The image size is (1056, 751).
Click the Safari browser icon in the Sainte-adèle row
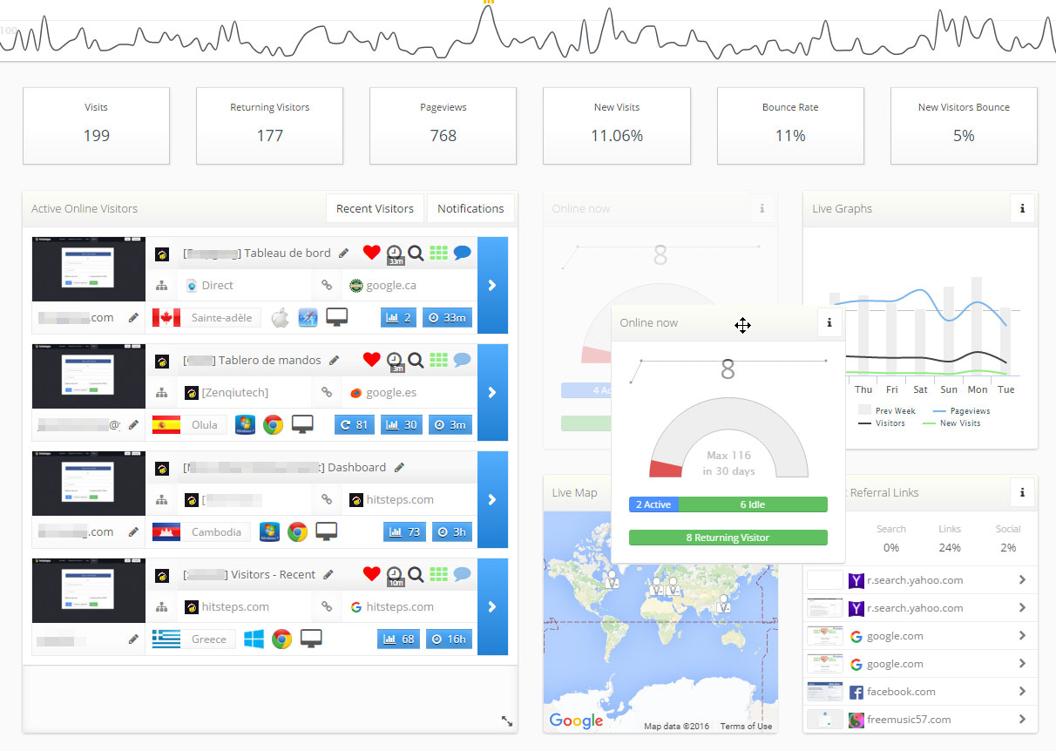coord(308,317)
